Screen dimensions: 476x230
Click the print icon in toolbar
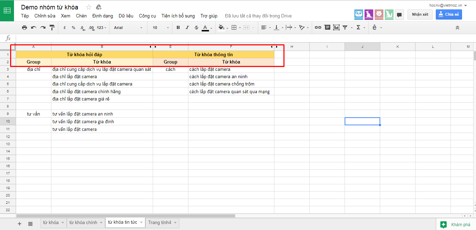(x=24, y=28)
